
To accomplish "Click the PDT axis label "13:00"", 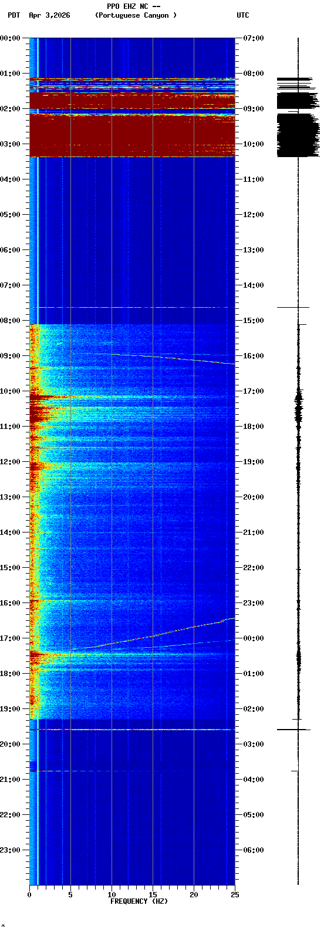I will (x=11, y=497).
